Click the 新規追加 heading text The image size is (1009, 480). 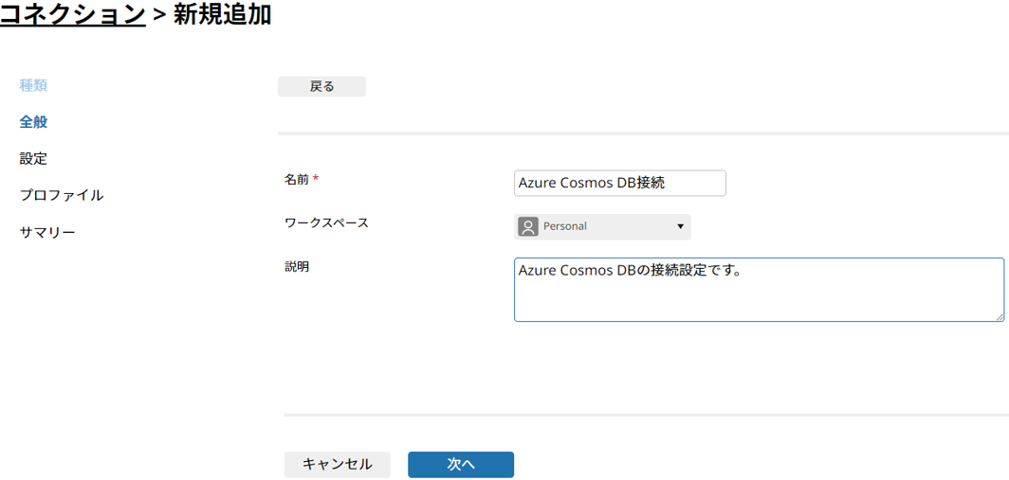[222, 14]
